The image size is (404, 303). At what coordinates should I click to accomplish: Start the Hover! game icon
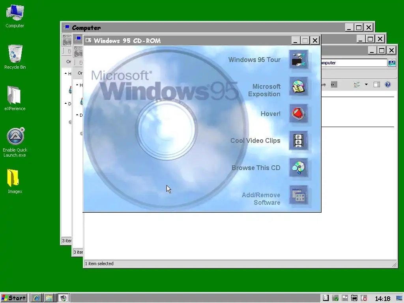pos(298,114)
